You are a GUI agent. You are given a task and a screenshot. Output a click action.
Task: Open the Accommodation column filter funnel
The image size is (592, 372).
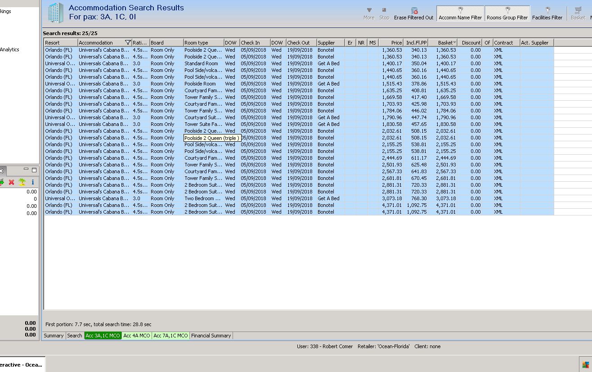click(128, 43)
